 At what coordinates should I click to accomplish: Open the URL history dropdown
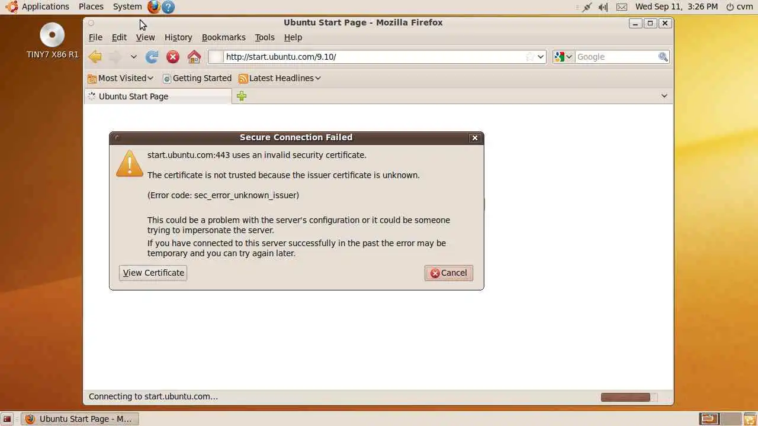tap(541, 57)
